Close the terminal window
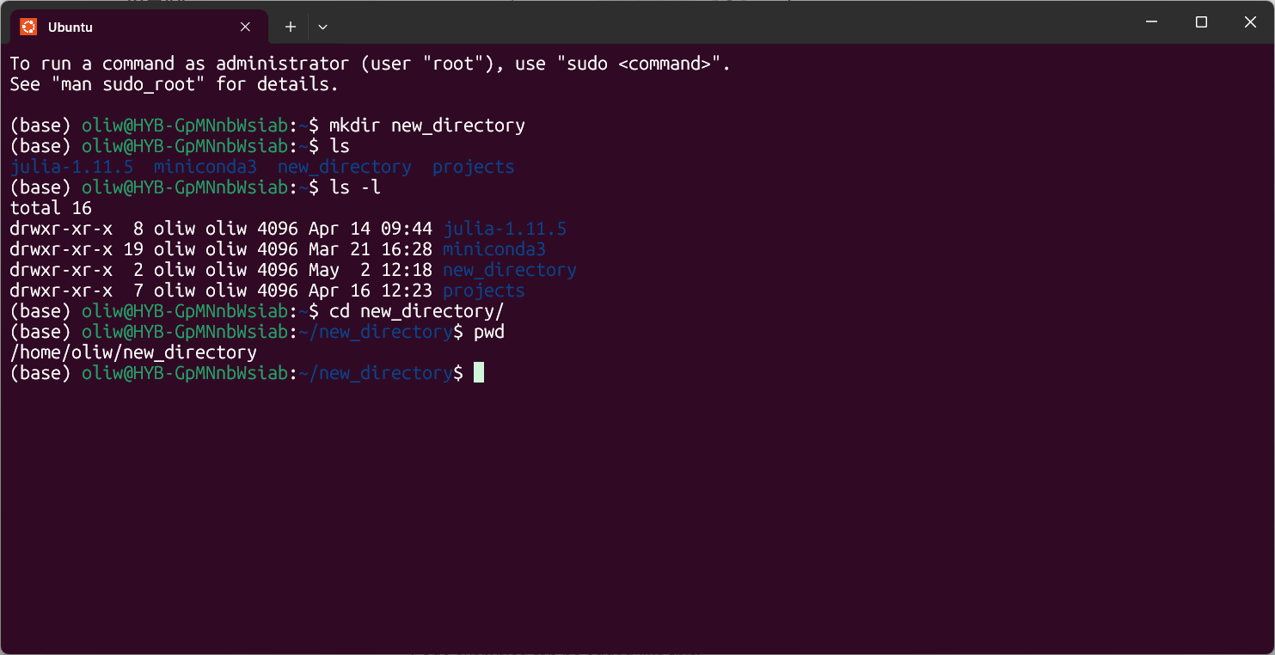Viewport: 1275px width, 655px height. 1250,22
